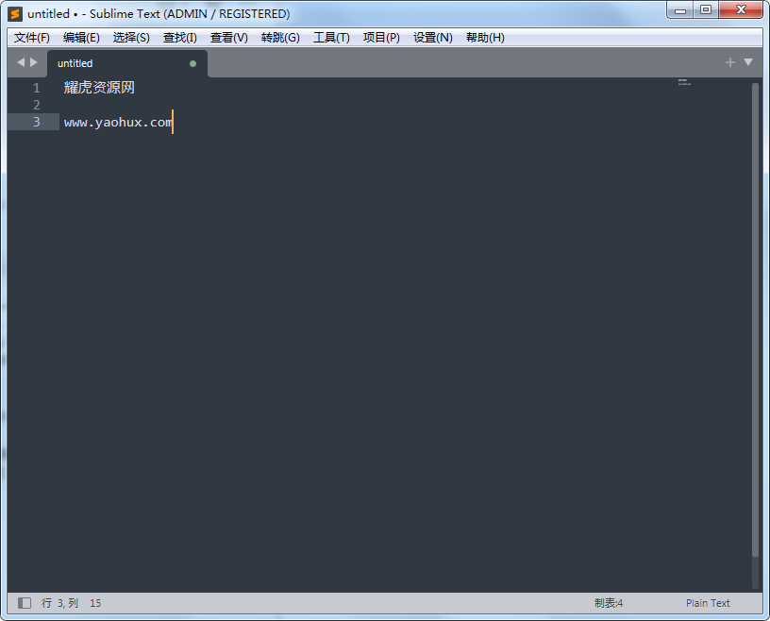Maximize the Sublime Text window
Viewport: 770px width, 621px height.
pos(706,10)
